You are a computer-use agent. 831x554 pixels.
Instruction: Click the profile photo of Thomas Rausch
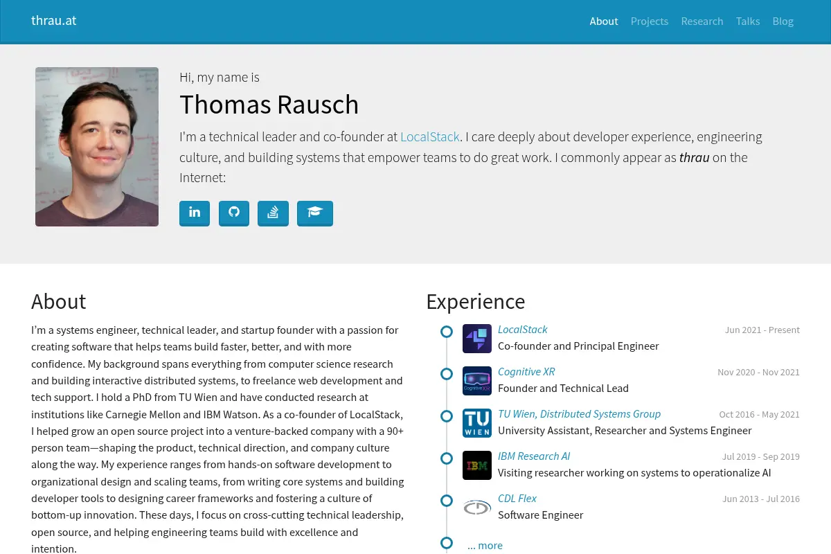[97, 147]
